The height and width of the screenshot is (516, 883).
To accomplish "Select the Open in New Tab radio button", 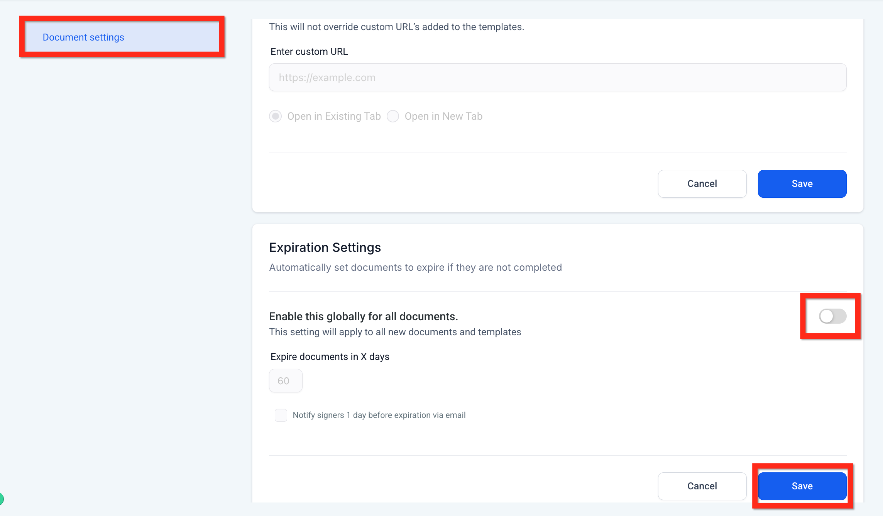I will (x=393, y=116).
